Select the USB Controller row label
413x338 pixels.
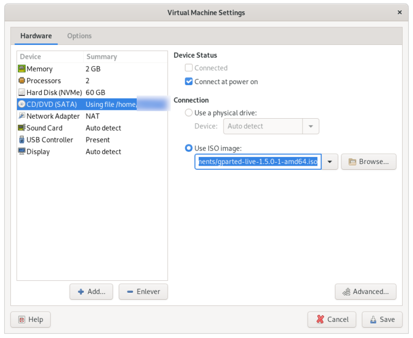pyautogui.click(x=50, y=140)
